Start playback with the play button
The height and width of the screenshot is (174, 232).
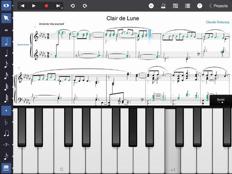(x=34, y=6)
